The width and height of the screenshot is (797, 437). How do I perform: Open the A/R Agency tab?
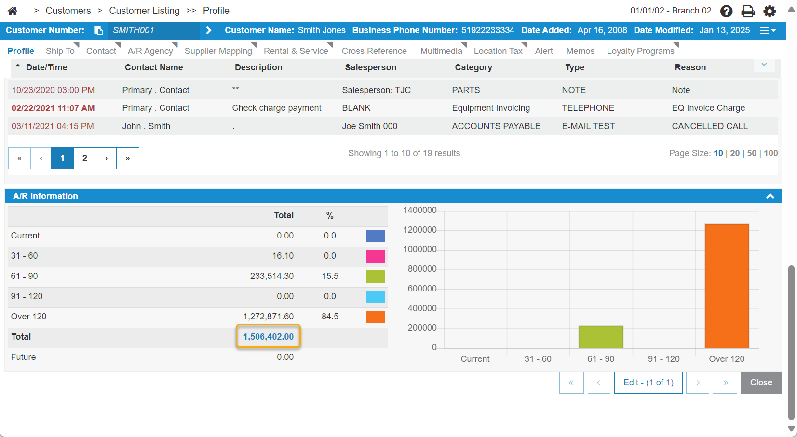point(150,51)
